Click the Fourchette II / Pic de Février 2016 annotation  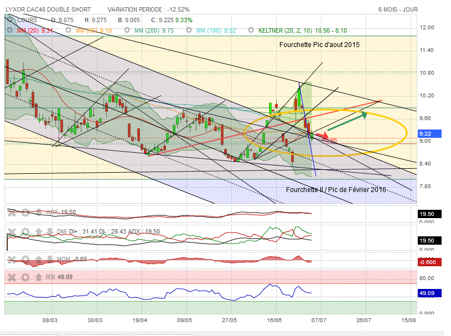(336, 189)
